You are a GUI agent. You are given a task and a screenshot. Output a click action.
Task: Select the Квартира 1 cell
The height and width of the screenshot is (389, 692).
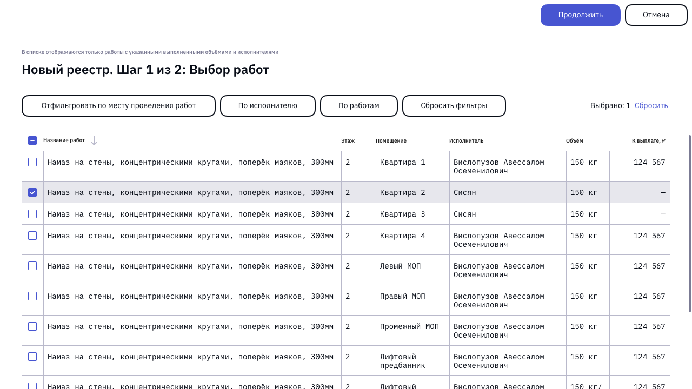tap(412, 166)
